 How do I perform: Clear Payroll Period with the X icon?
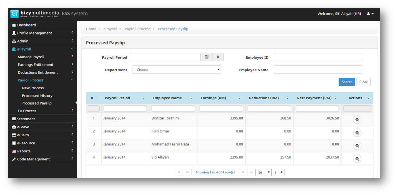pos(218,57)
